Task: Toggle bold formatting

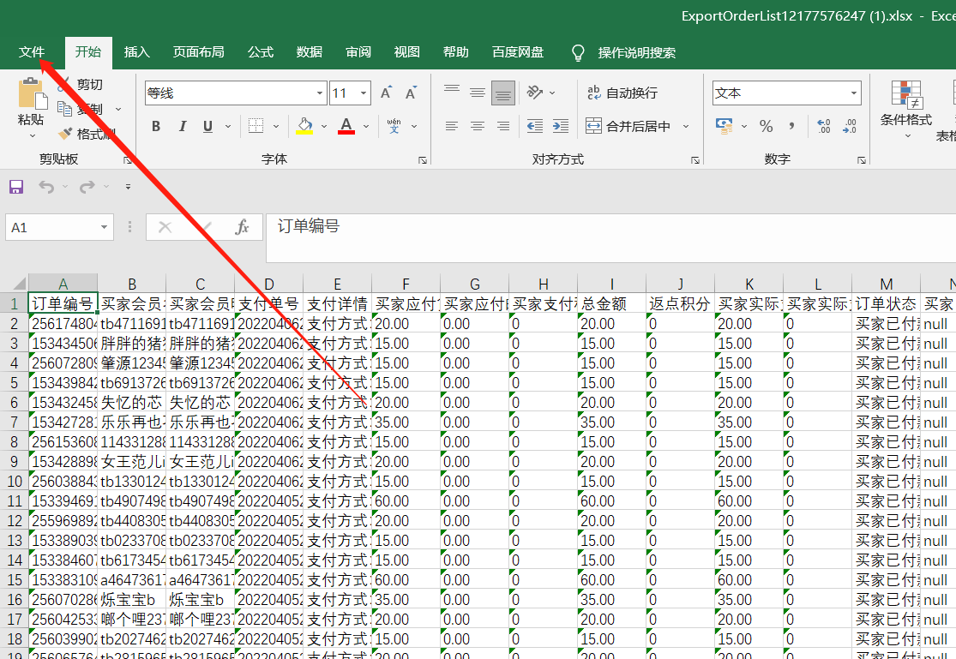Action: click(156, 127)
